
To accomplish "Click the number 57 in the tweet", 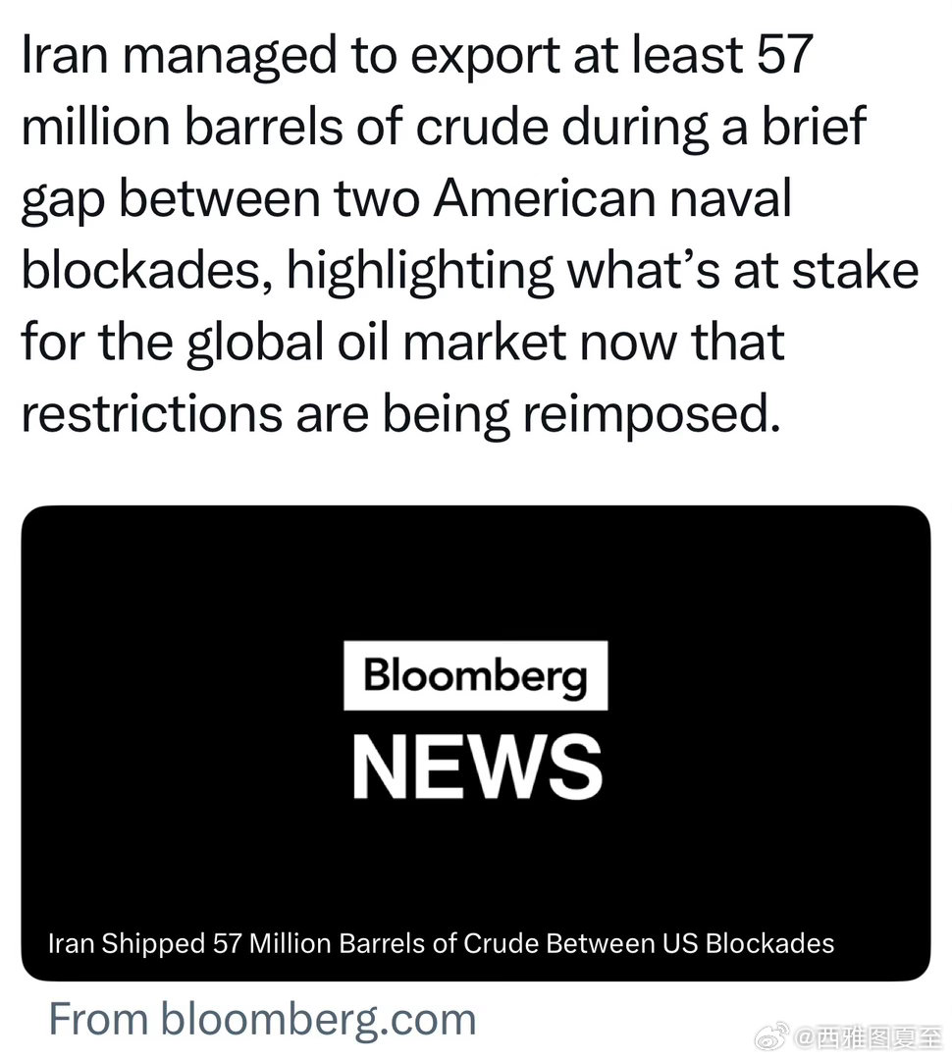I will point(784,55).
